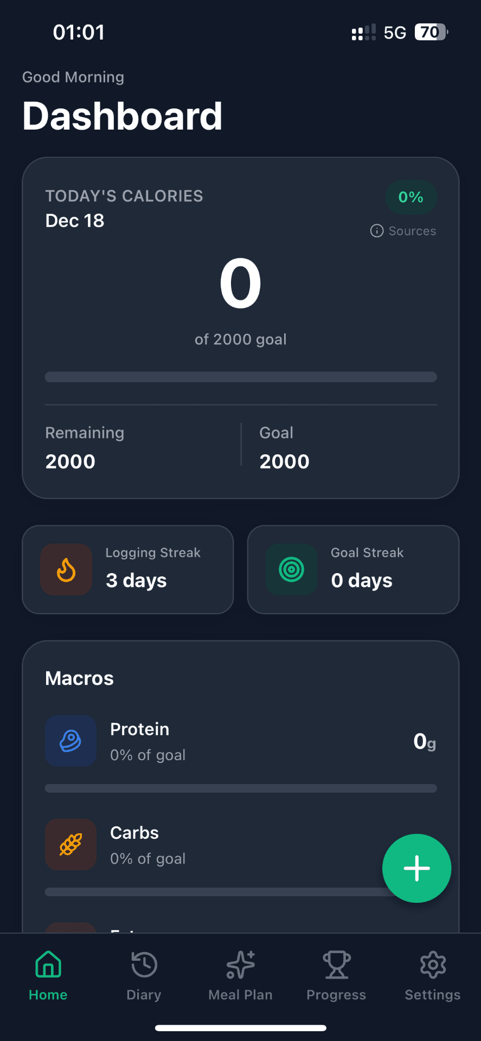The image size is (481, 1041).
Task: Tap the Remaining 2000 calories value
Action: coord(70,461)
